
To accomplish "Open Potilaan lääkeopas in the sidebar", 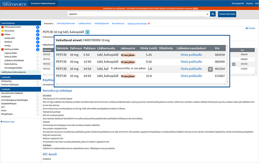I will coord(10,85).
